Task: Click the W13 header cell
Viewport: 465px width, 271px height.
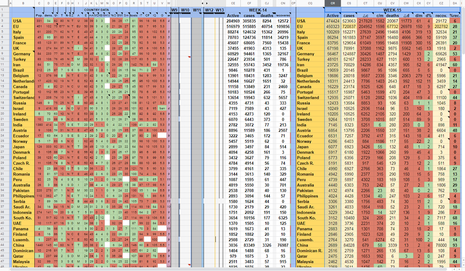Action: pos(219,10)
